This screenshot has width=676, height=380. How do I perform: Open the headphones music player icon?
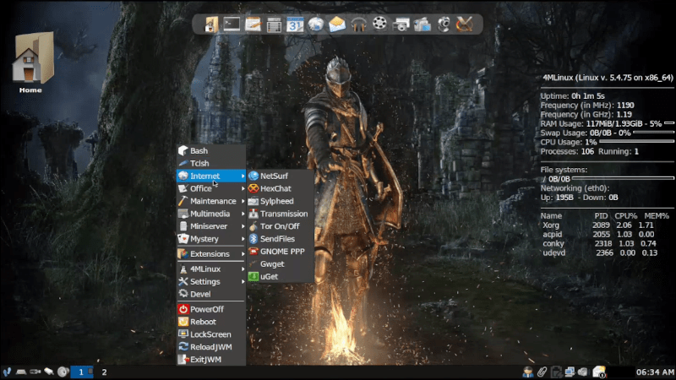[x=358, y=24]
